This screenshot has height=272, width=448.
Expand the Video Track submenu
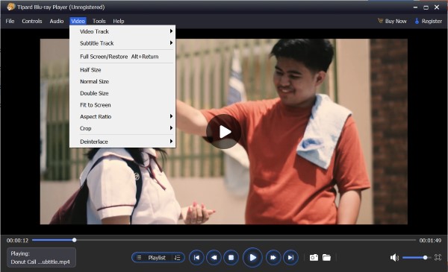(122, 31)
